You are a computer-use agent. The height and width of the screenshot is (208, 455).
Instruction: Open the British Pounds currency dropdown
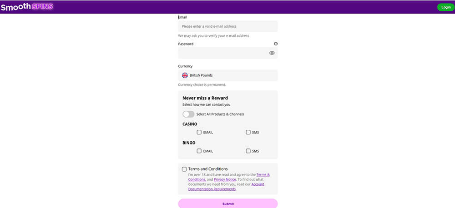[228, 75]
